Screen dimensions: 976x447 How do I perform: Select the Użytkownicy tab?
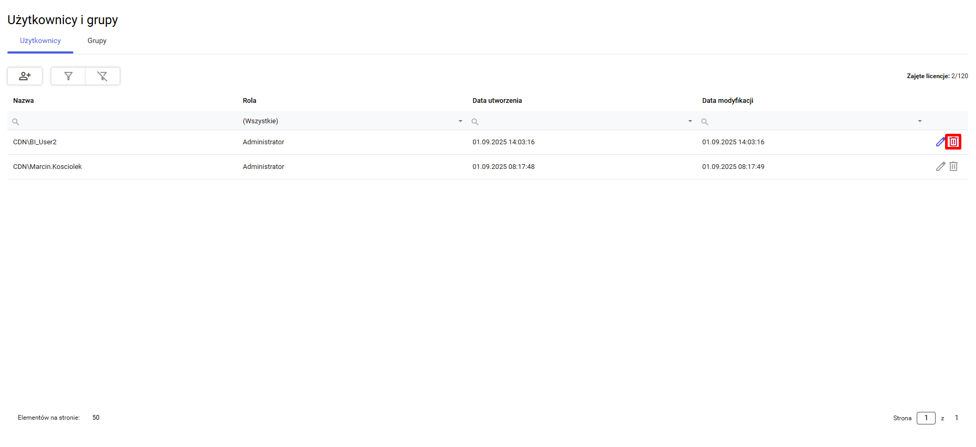coord(40,41)
